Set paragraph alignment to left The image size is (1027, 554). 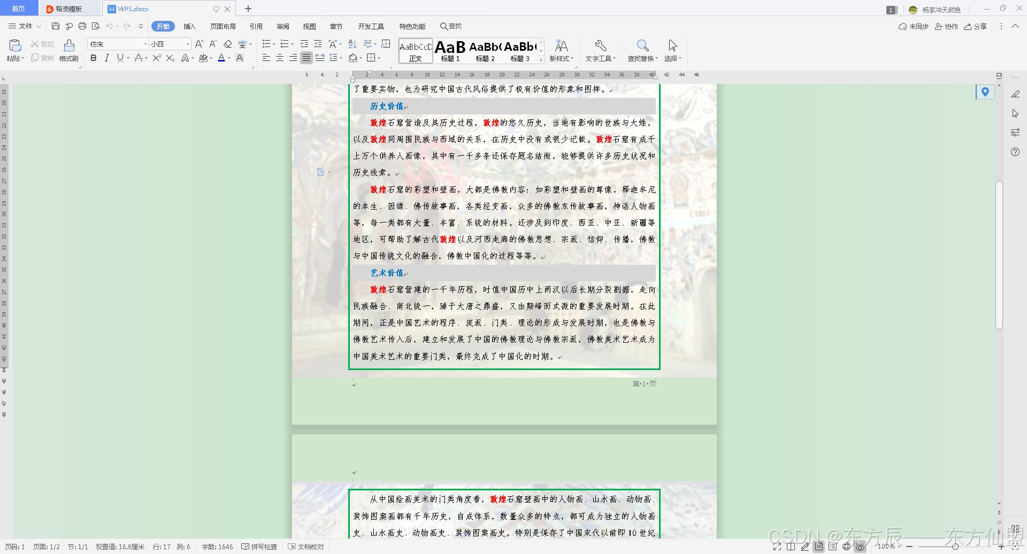point(266,58)
